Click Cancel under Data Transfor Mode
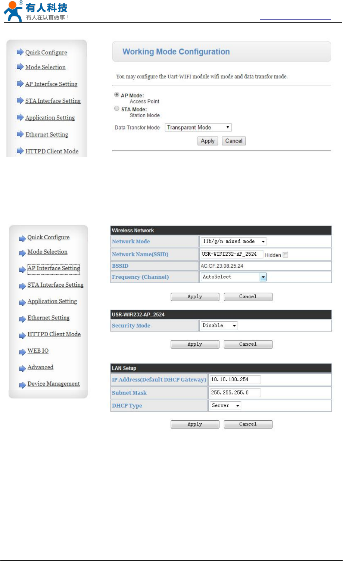 (x=234, y=141)
